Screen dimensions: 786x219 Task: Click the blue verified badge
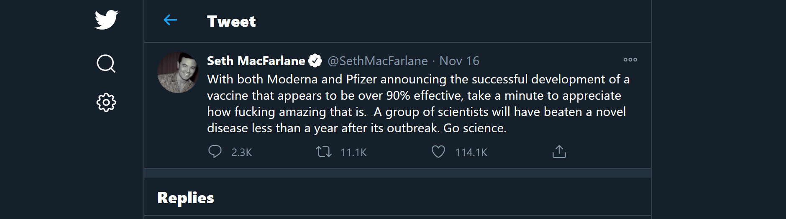coord(315,61)
